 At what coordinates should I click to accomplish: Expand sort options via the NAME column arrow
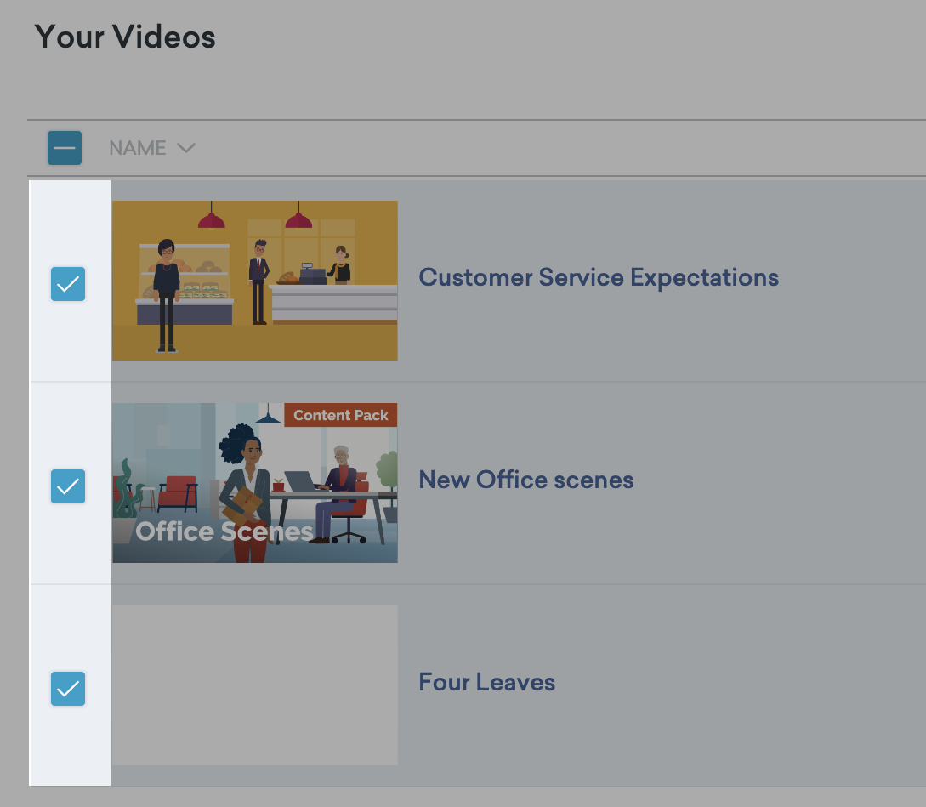coord(186,147)
